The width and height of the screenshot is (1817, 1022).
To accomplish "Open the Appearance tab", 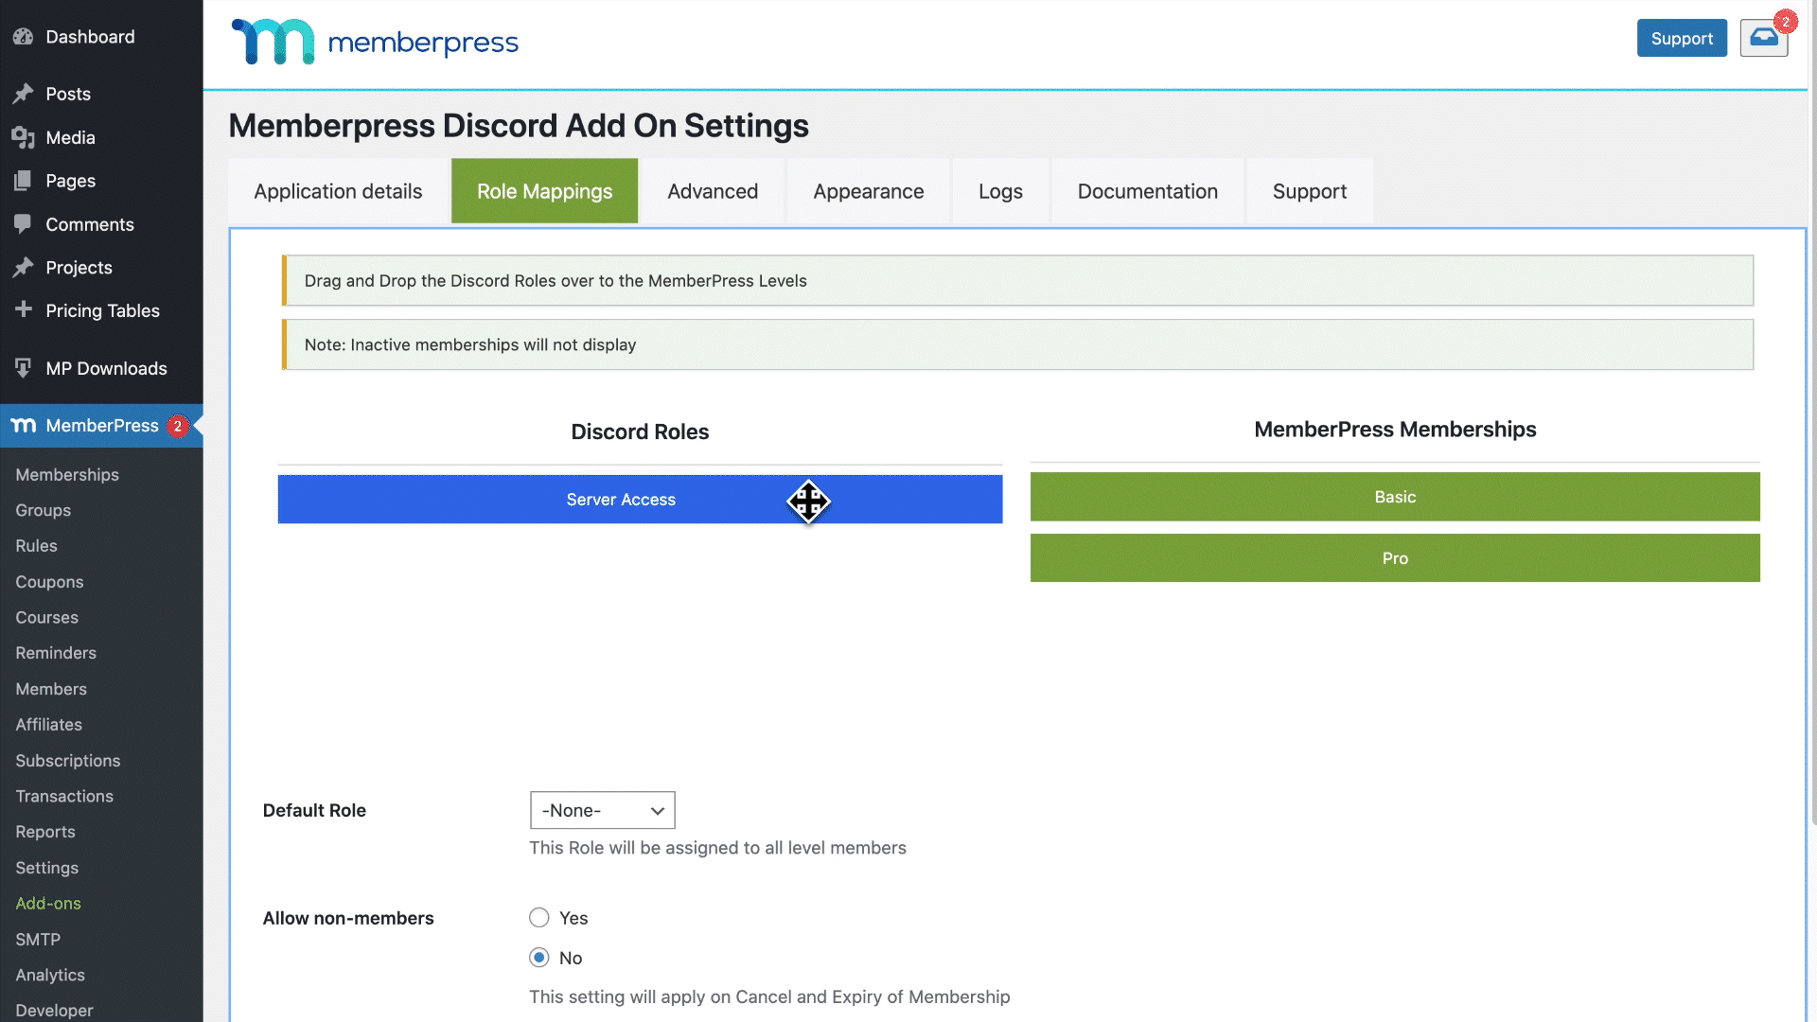I will click(x=868, y=191).
